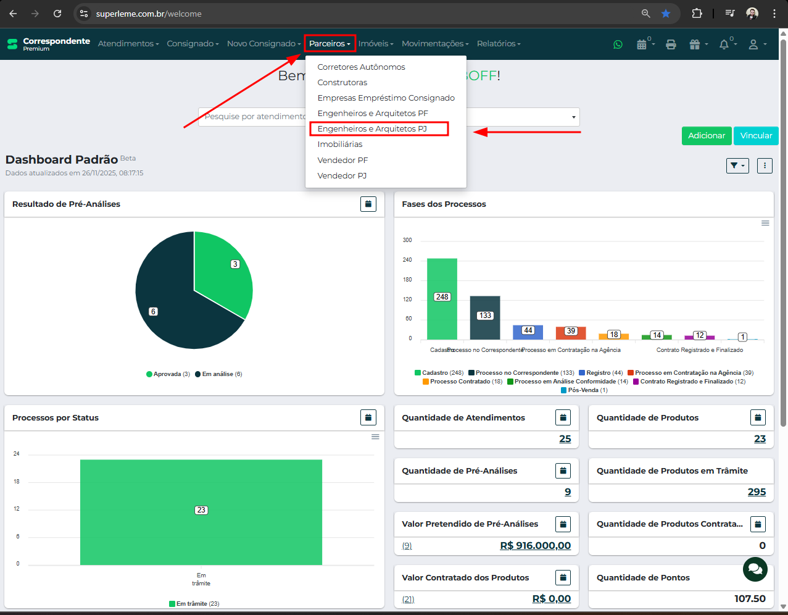Click the printer icon in navbar
The width and height of the screenshot is (788, 615).
(671, 44)
